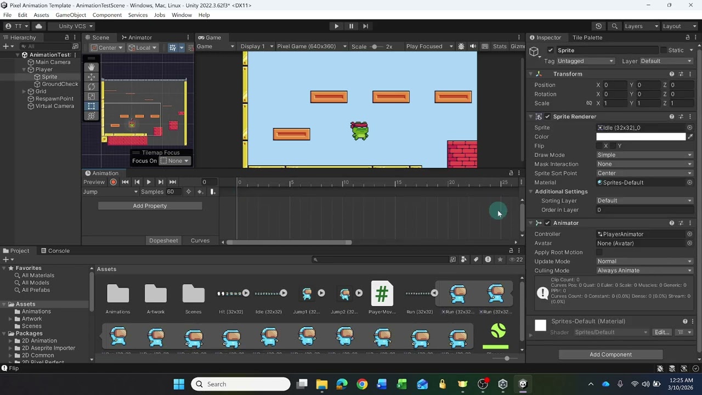Click the Curves button

[x=200, y=240]
